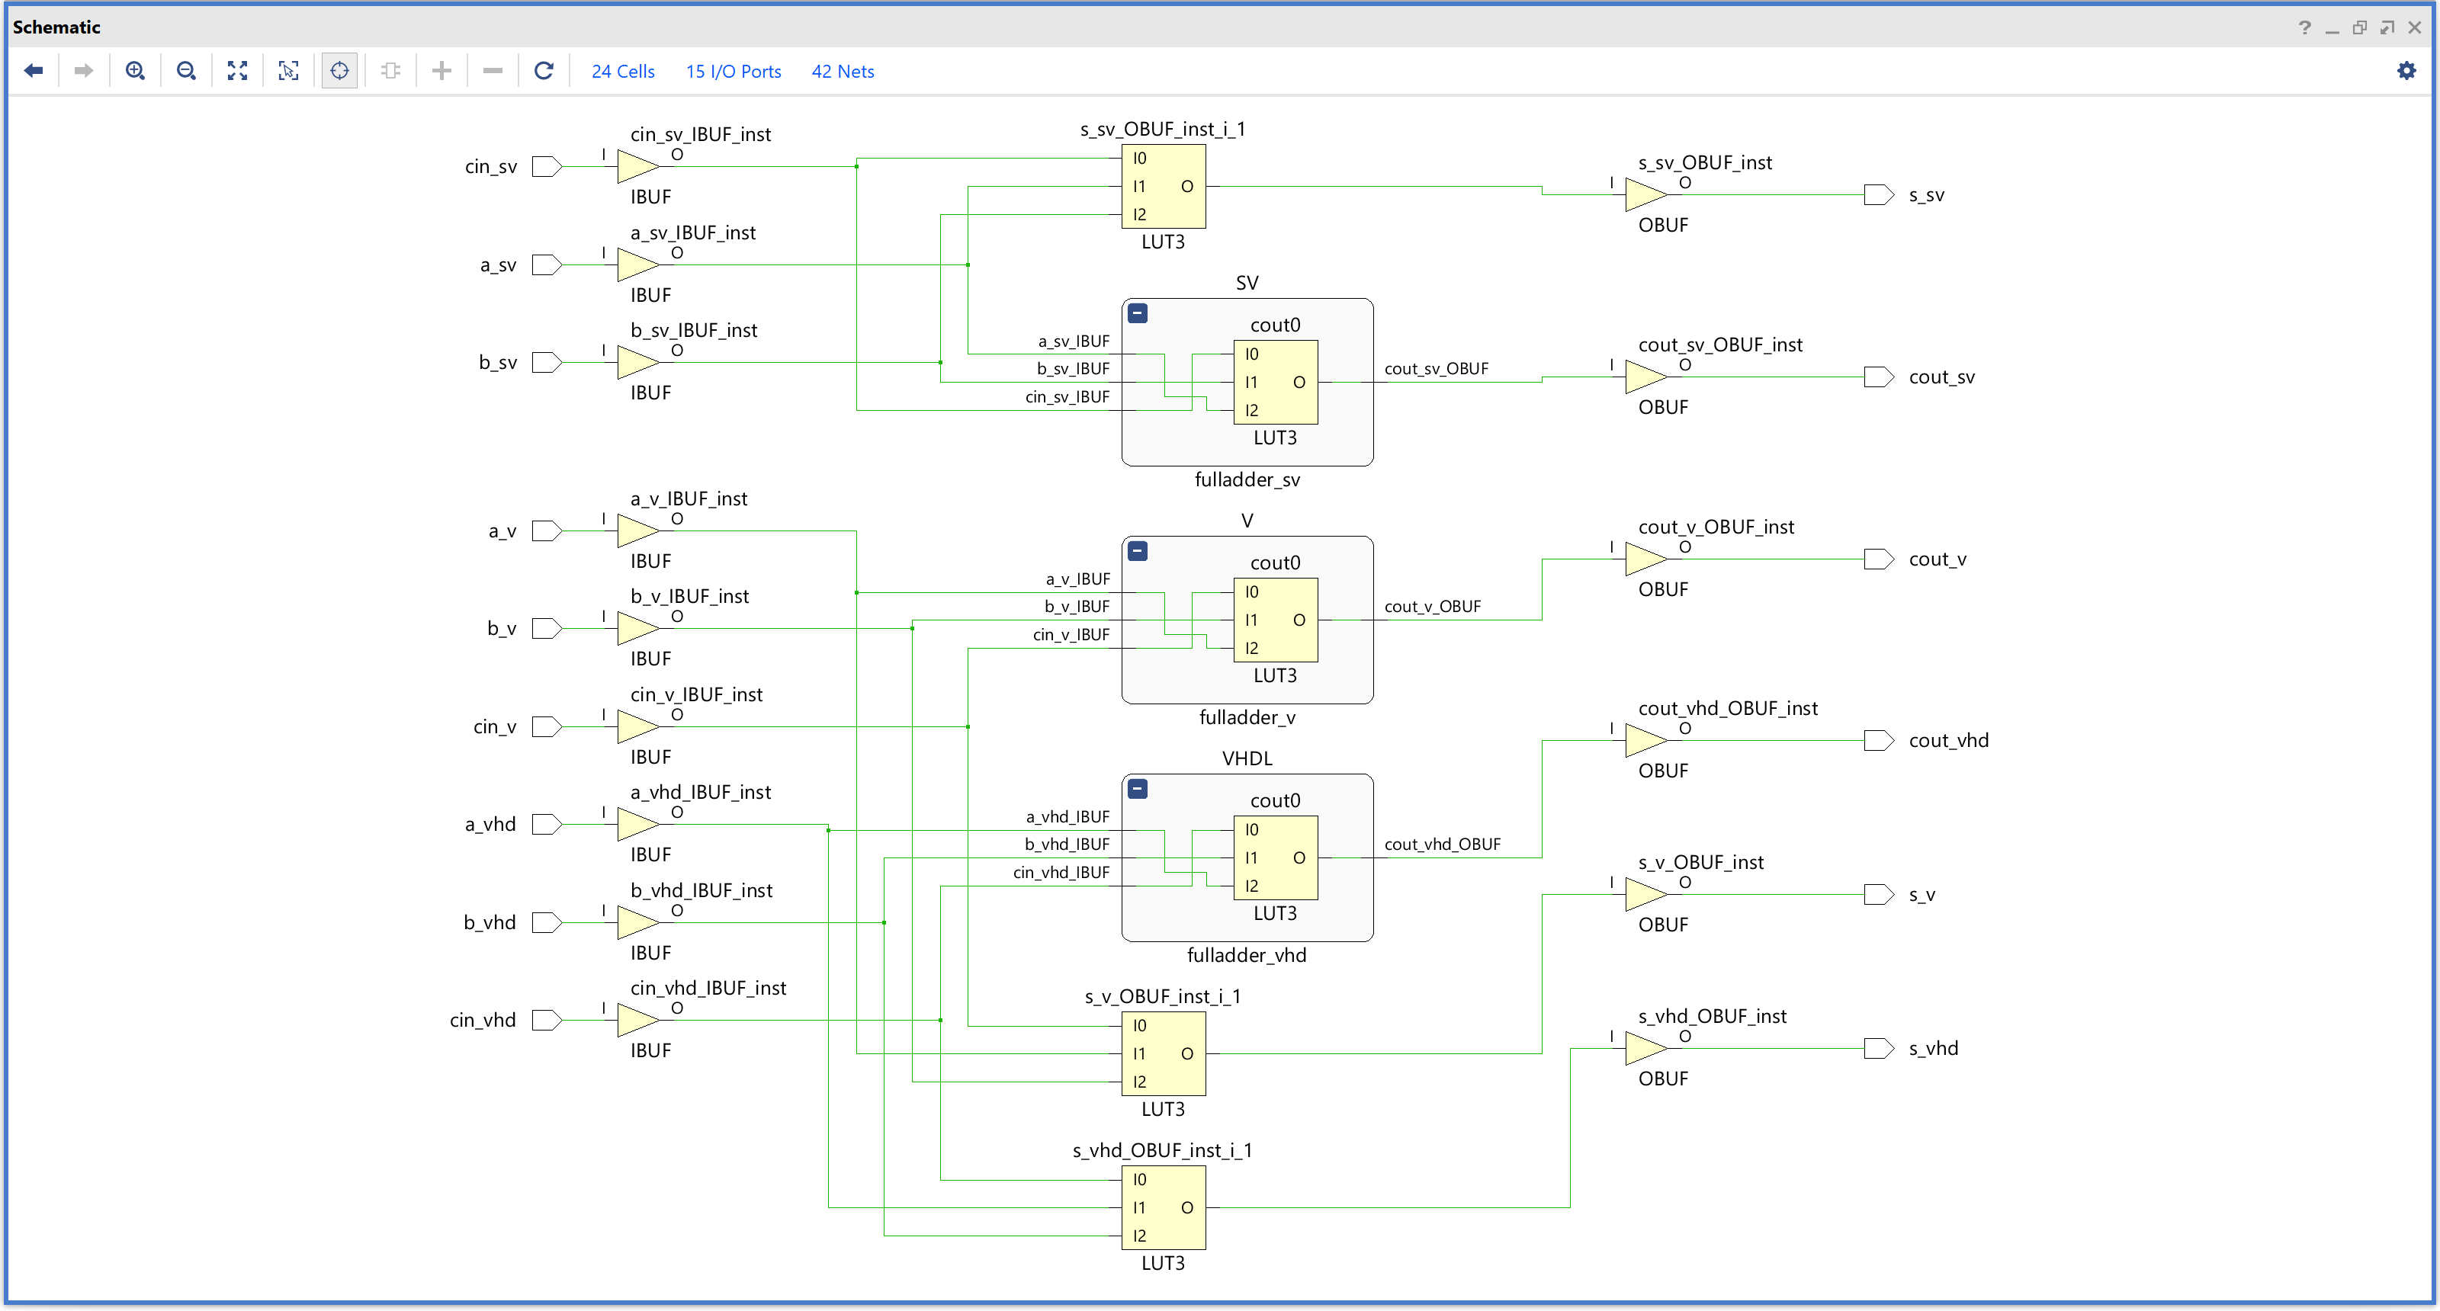
Task: Open the 42 Nets link
Action: (x=842, y=72)
